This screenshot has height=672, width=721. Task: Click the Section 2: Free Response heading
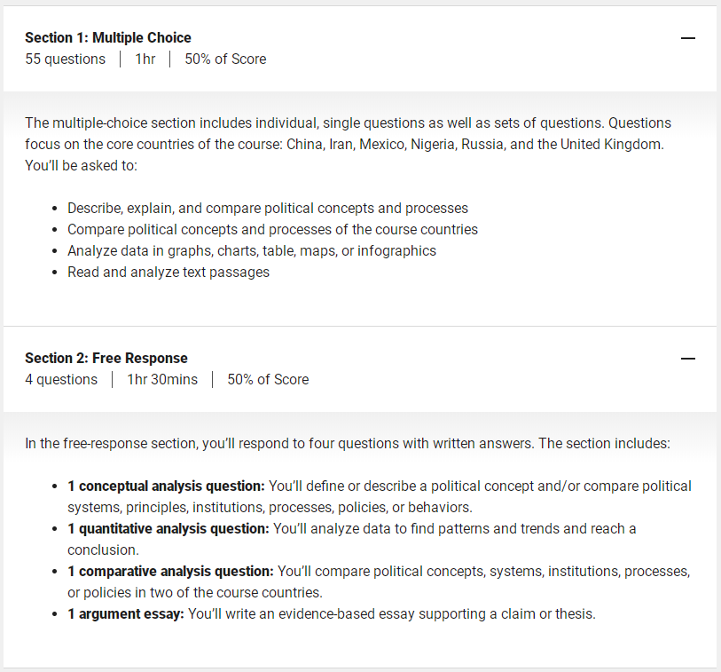point(106,358)
